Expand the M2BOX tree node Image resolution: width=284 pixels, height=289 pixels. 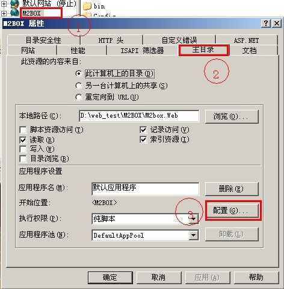pos(4,13)
